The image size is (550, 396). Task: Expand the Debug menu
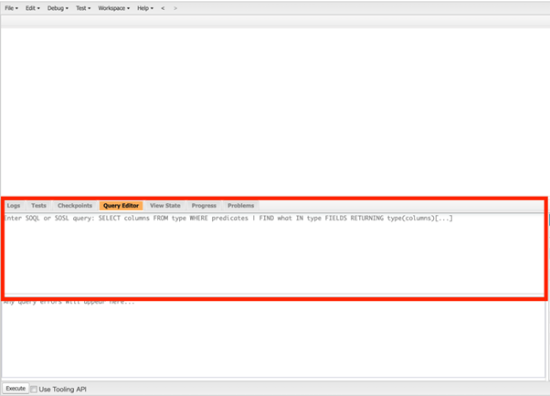(58, 8)
